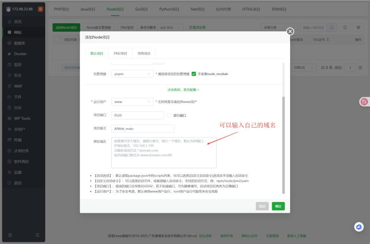Viewport: 370px width, 244px height.
Task: Open Node版本管理器
Action: [99, 28]
